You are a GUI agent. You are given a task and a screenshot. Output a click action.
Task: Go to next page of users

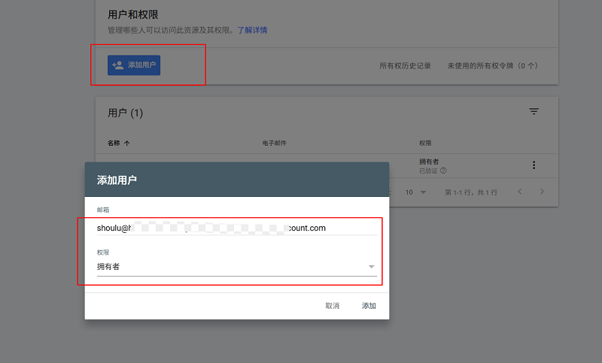(x=542, y=192)
